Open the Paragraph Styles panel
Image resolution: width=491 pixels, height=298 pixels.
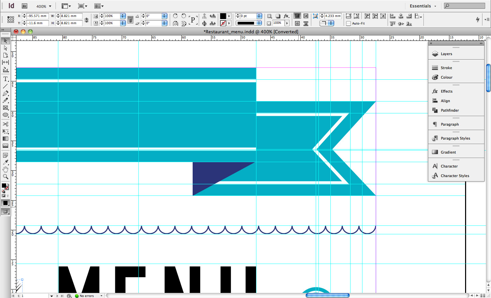click(456, 138)
